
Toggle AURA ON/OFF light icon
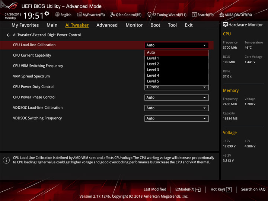[x=221, y=15]
